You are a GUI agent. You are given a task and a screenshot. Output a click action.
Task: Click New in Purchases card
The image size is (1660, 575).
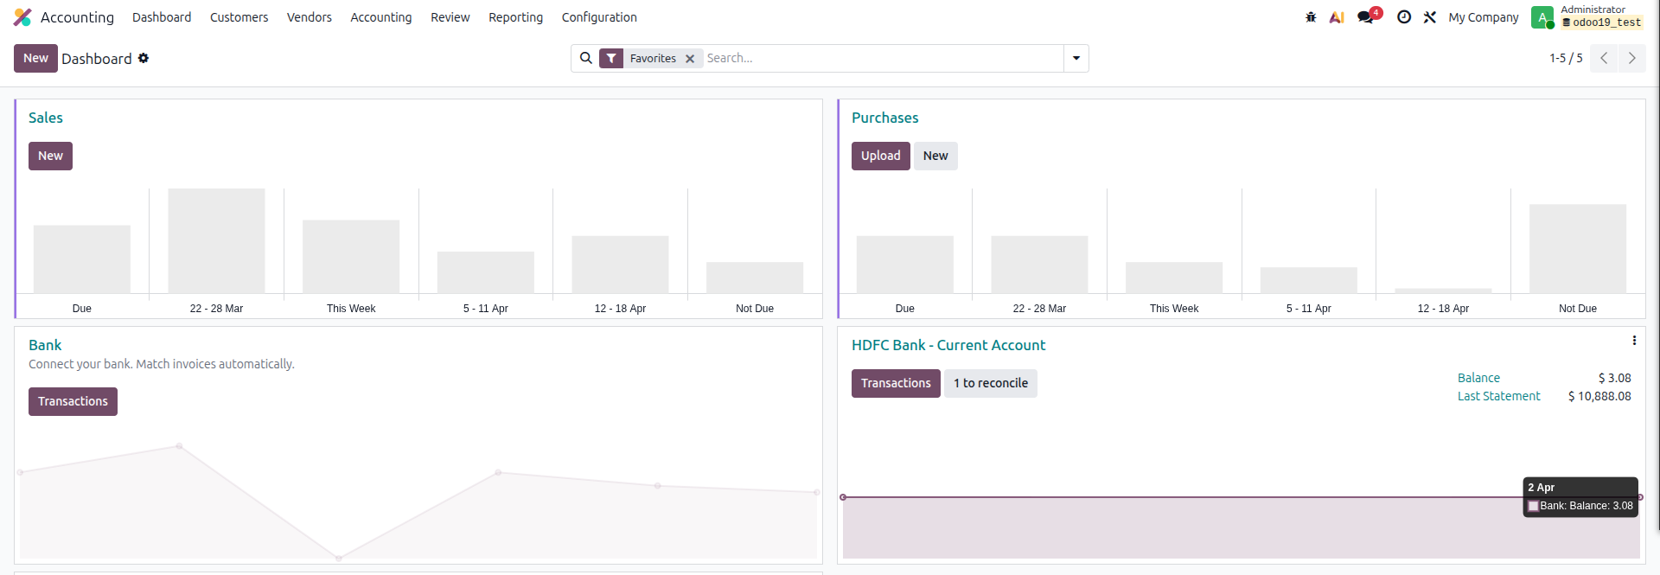pyautogui.click(x=935, y=156)
